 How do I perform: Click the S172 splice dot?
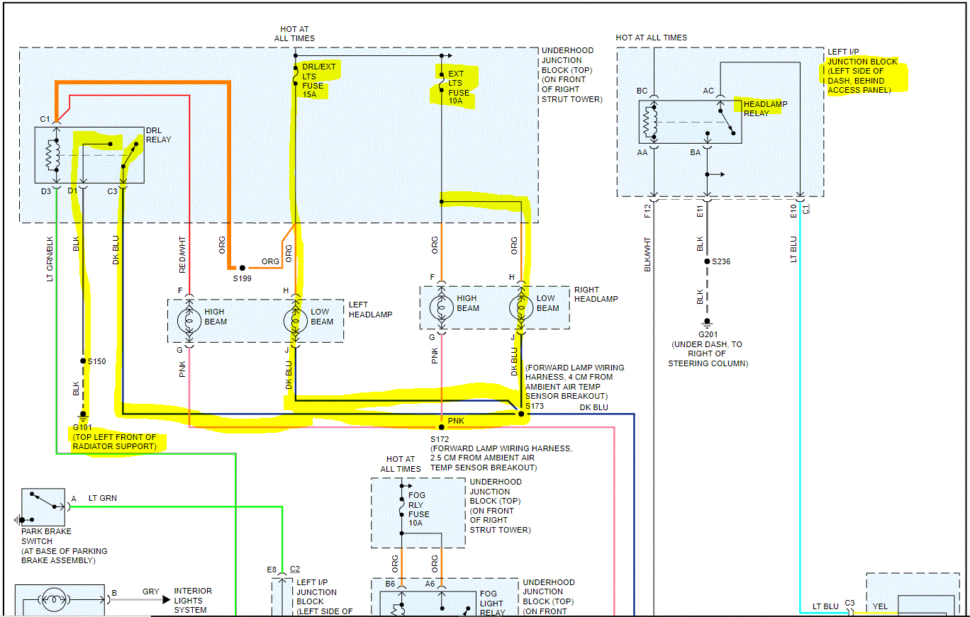[x=442, y=427]
